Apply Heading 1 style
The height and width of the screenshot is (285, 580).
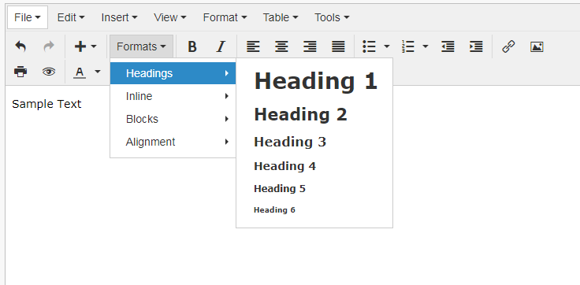tap(315, 81)
